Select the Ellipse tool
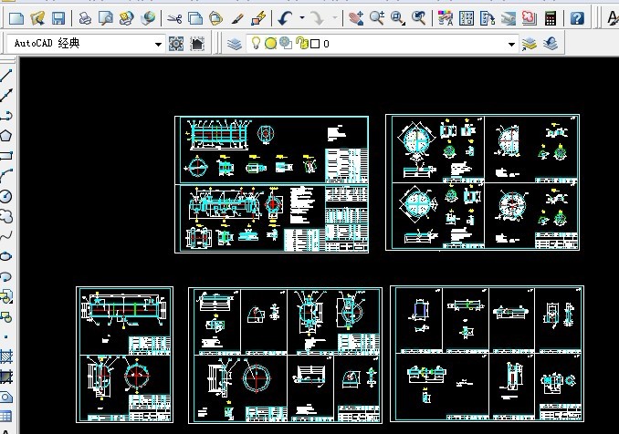Screen dimensions: 619x434 pos(5,256)
